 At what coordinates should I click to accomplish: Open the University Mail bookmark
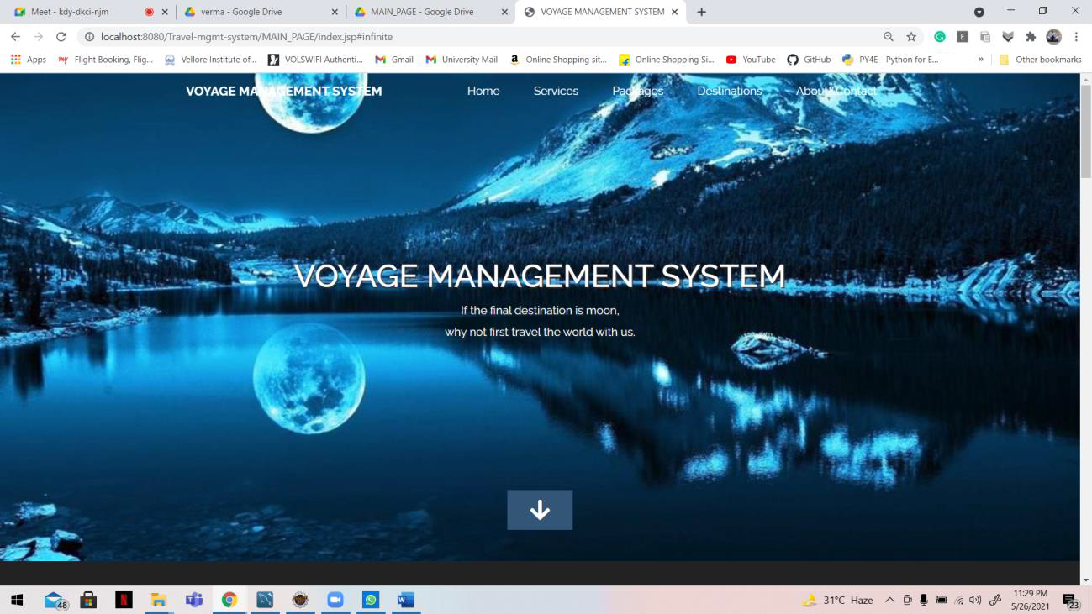[462, 60]
